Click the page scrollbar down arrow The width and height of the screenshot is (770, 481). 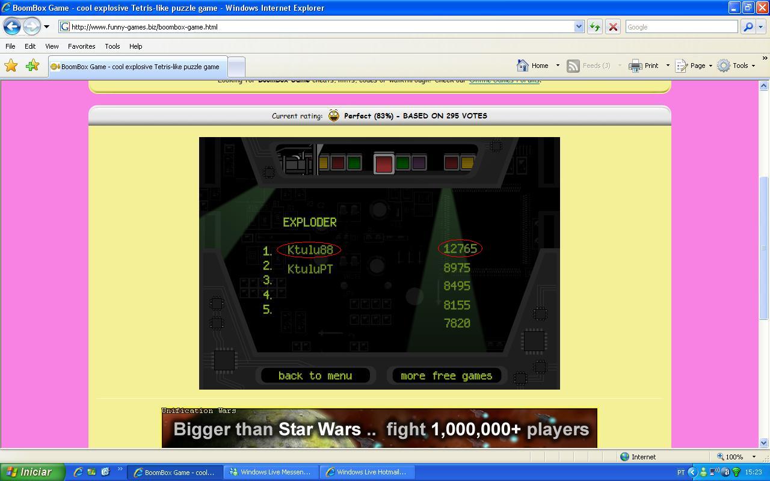764,443
